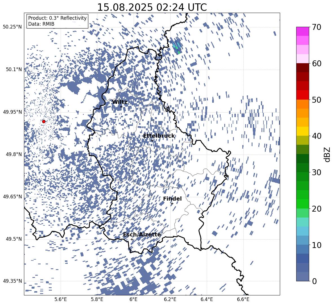Click the Esch/Alzette station cross marker
The width and height of the screenshot is (334, 305).
132,239
